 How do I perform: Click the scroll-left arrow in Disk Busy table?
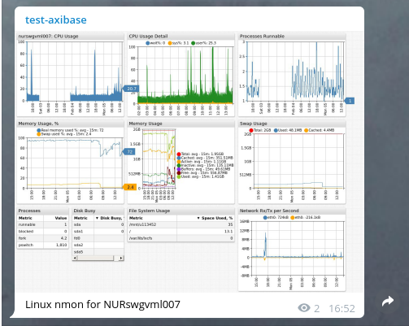76,258
